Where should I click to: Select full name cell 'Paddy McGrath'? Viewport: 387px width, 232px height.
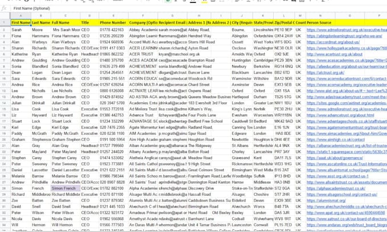pos(65,134)
